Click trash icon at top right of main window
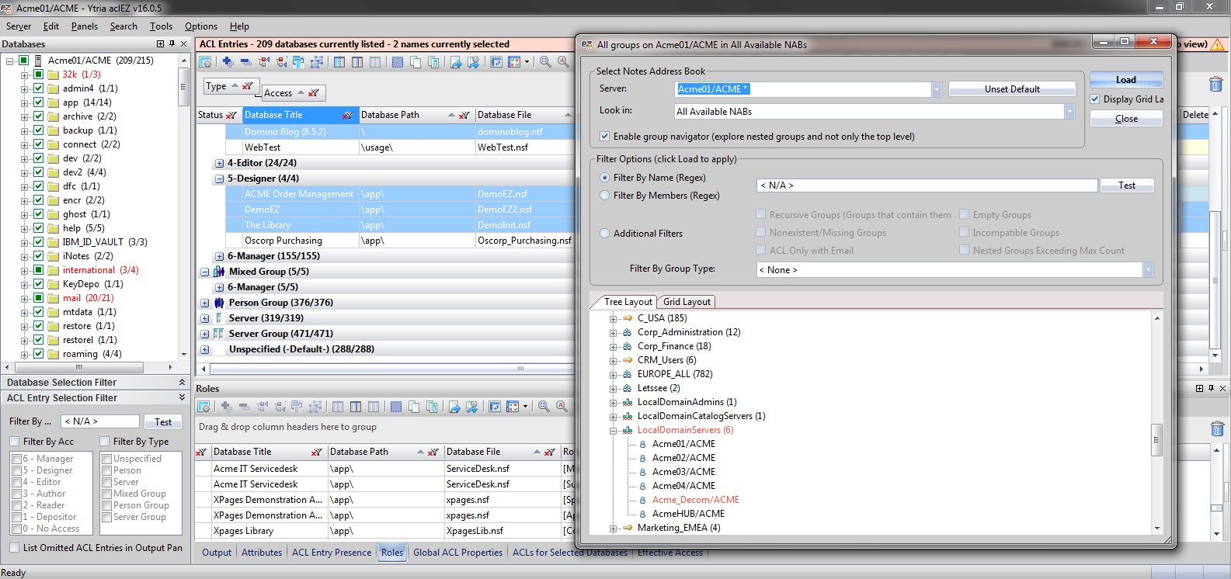 (1216, 84)
